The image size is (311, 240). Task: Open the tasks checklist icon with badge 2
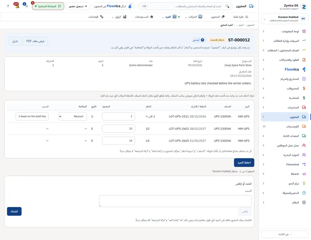(x=26, y=6)
